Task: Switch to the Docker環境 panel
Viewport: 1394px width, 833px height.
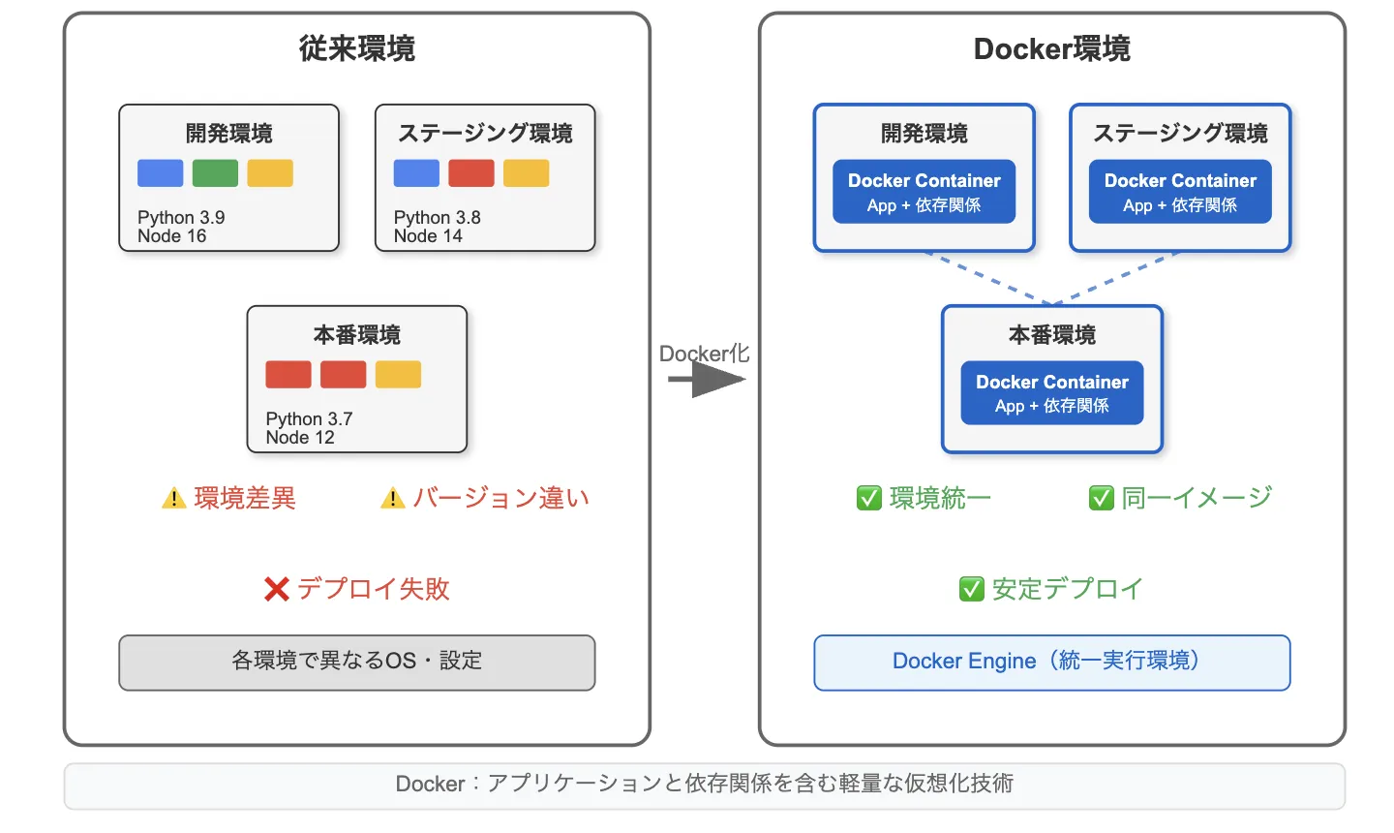Action: (x=1051, y=48)
